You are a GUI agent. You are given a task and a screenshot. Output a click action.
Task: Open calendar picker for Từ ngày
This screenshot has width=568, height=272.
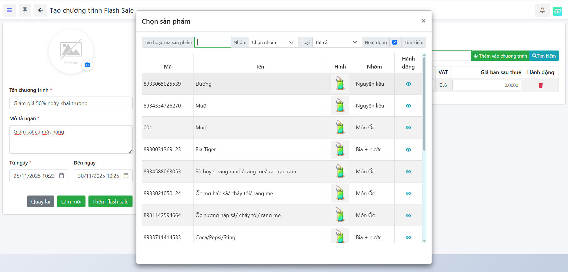coord(62,176)
